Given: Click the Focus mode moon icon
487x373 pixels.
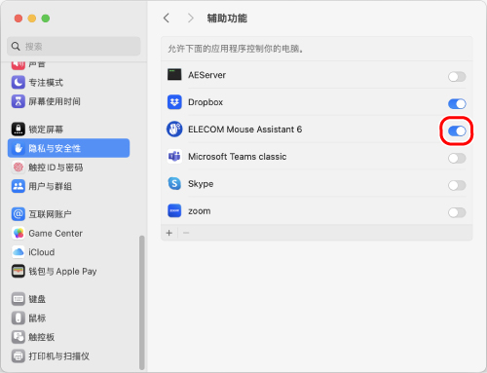Looking at the screenshot, I should [x=19, y=83].
